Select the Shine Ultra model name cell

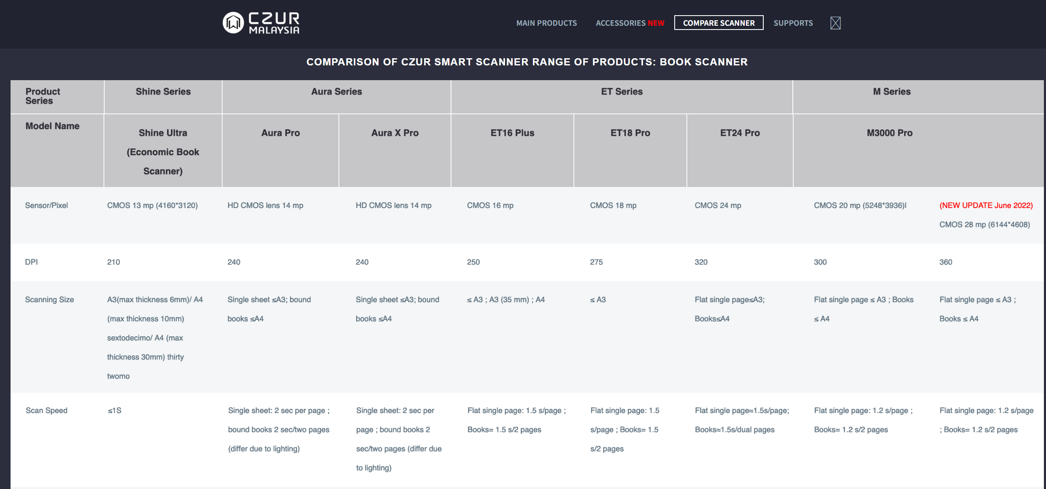[163, 151]
